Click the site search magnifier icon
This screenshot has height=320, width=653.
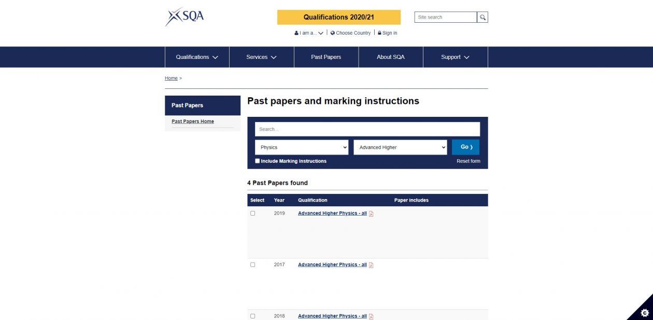[x=482, y=18]
